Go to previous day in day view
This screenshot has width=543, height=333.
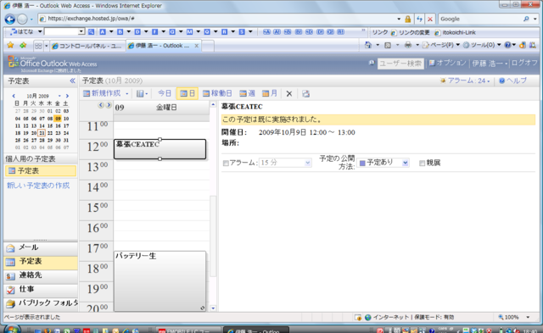pyautogui.click(x=101, y=105)
